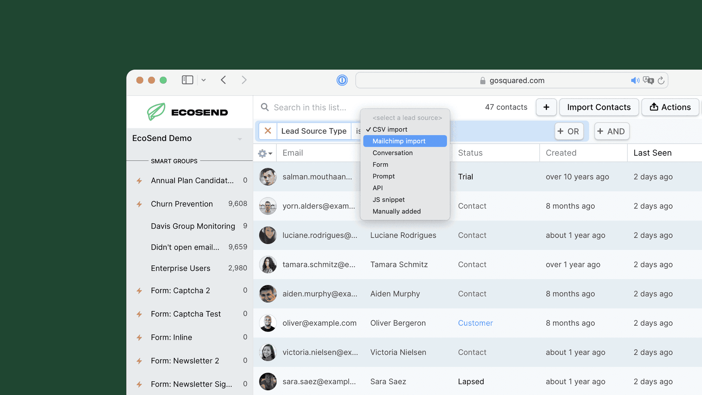The image size is (702, 395).
Task: Sort by the Created column header
Action: pos(561,153)
